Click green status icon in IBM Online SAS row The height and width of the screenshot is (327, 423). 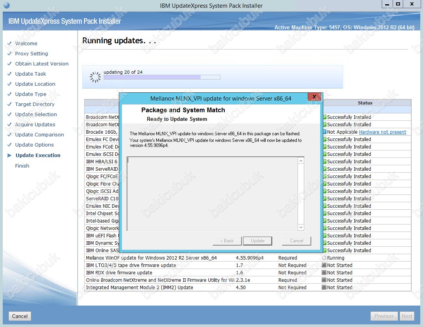pos(324,251)
